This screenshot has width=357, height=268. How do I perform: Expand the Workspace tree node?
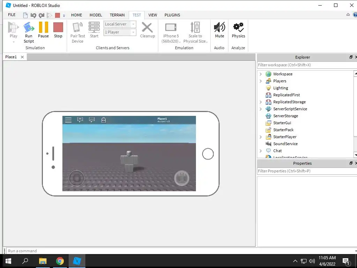(261, 74)
